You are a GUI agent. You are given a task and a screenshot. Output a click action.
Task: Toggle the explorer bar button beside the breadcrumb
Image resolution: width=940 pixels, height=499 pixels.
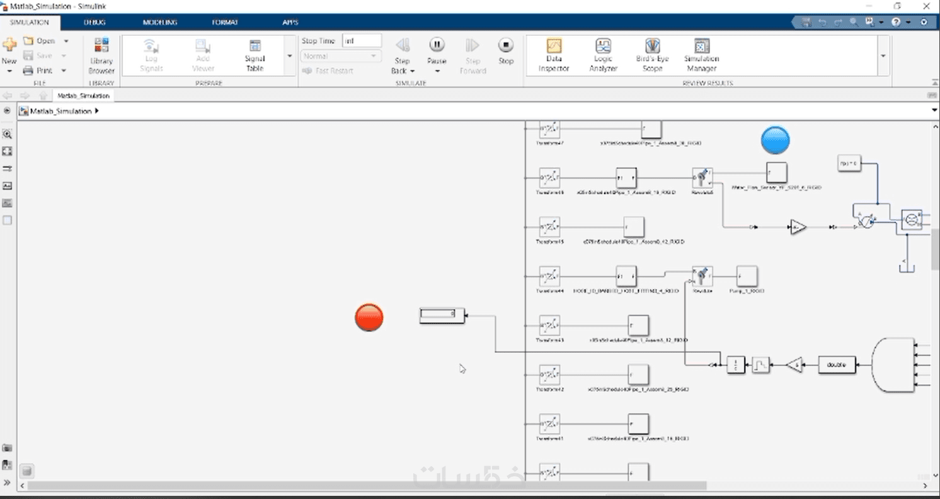click(8, 110)
